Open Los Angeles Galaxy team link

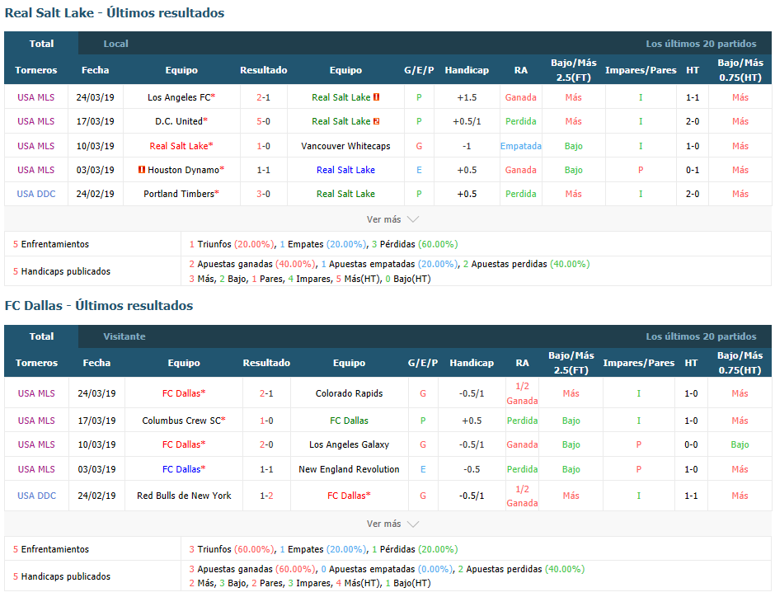[x=349, y=444]
